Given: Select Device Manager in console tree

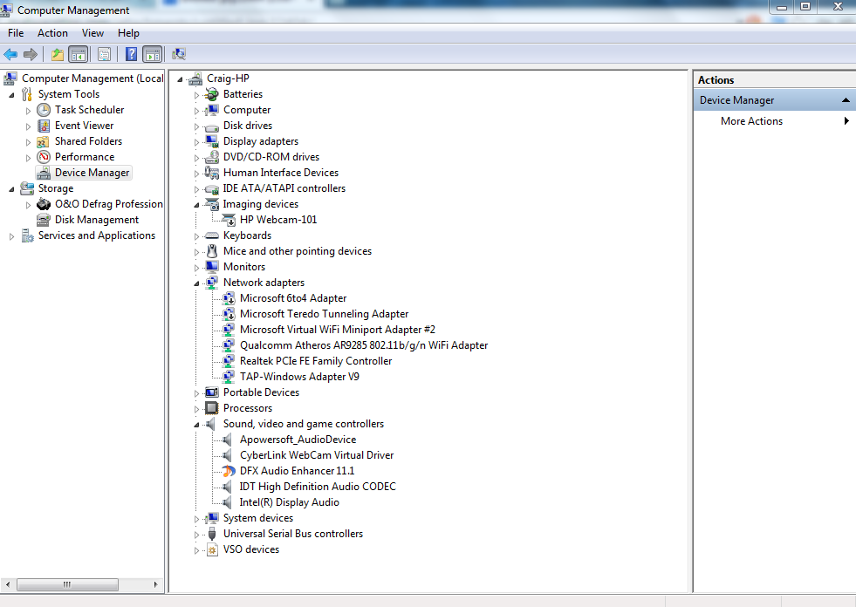Looking at the screenshot, I should click(92, 173).
